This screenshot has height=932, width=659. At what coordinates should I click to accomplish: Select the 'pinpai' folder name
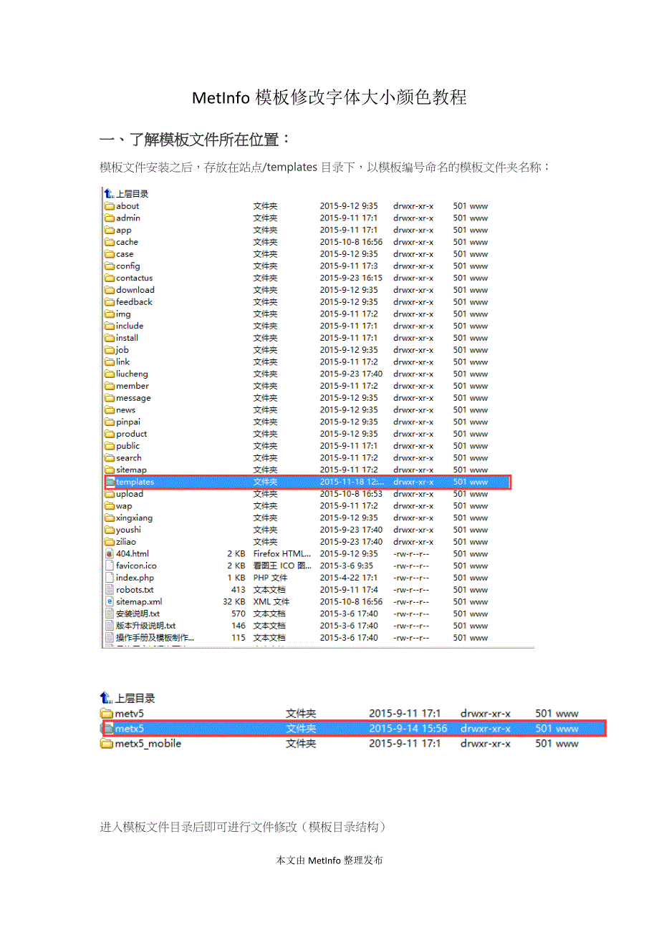tap(128, 422)
